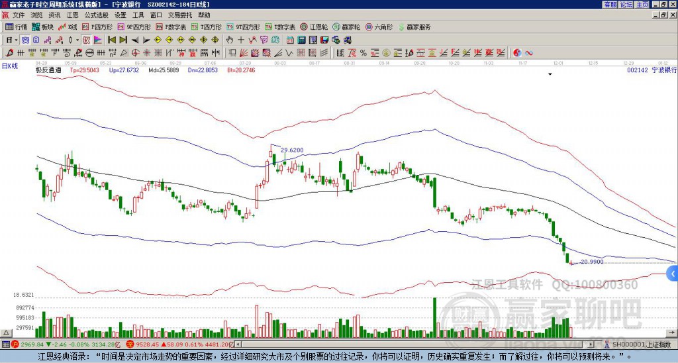Open the T数字表 tool
Viewport: 678px width, 363px height.
coord(280,26)
